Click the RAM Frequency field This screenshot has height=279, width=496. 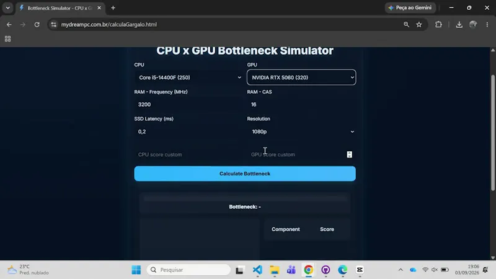click(188, 104)
